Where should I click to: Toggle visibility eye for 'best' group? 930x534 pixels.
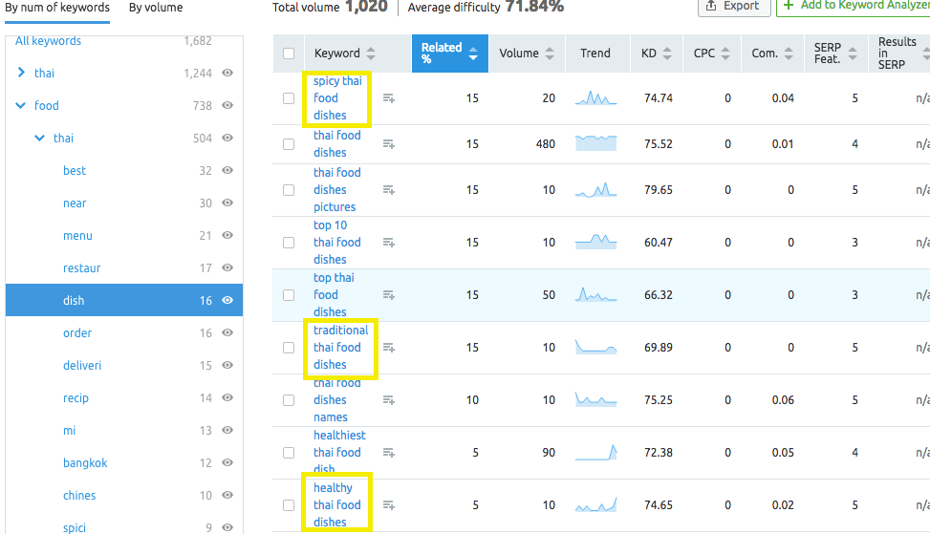pos(227,170)
